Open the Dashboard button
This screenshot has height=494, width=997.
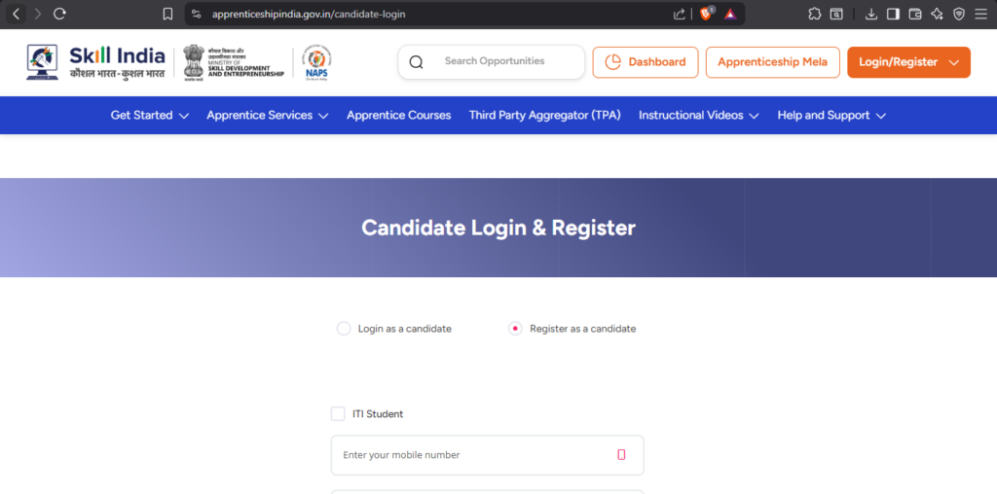(x=645, y=62)
